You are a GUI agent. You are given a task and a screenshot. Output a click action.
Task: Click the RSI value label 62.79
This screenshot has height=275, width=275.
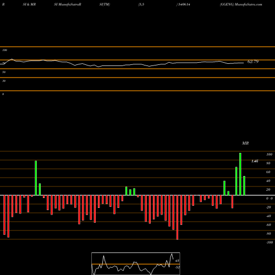[x=253, y=62]
